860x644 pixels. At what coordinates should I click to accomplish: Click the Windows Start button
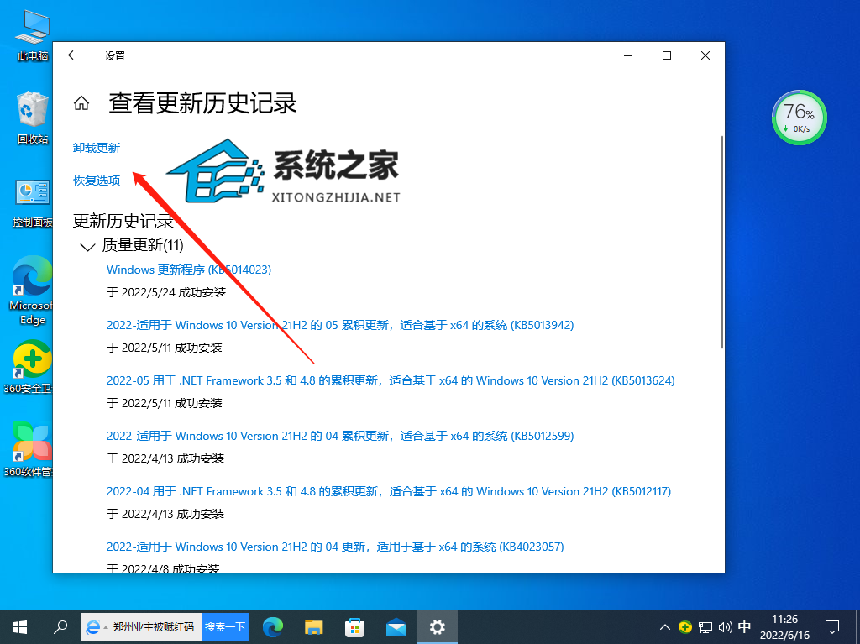(19, 626)
